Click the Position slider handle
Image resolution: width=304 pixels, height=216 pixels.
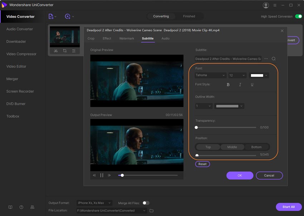click(197, 155)
